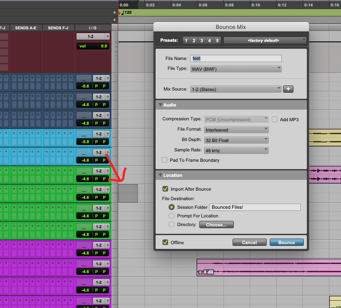Click the plus icon beside the tempo ruler
This screenshot has width=341, height=308.
115,13
